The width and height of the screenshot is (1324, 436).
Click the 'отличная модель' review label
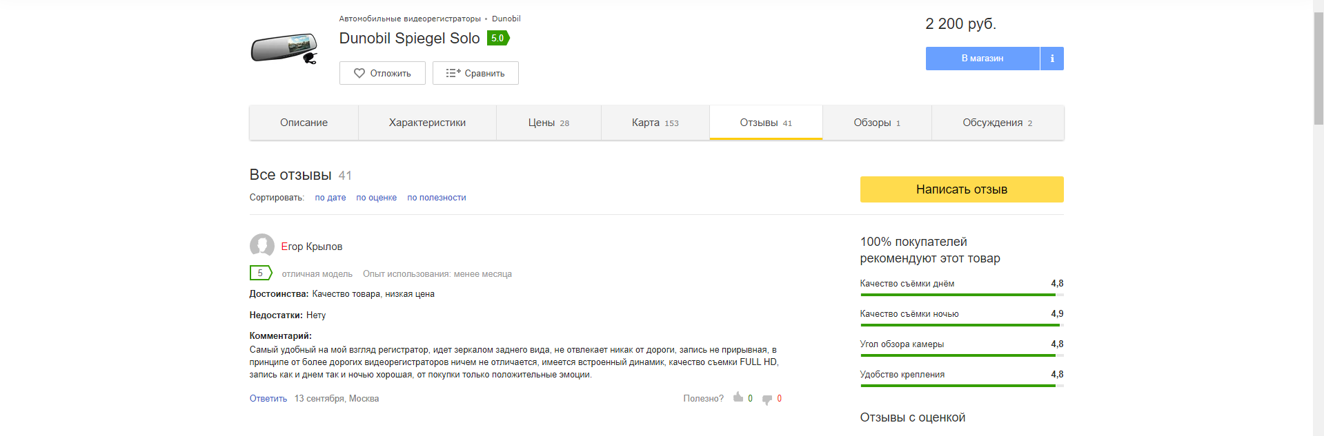point(317,274)
